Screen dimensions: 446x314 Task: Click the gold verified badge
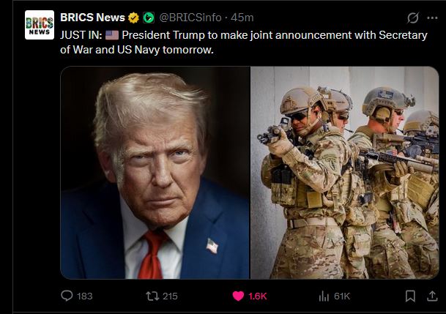point(133,18)
